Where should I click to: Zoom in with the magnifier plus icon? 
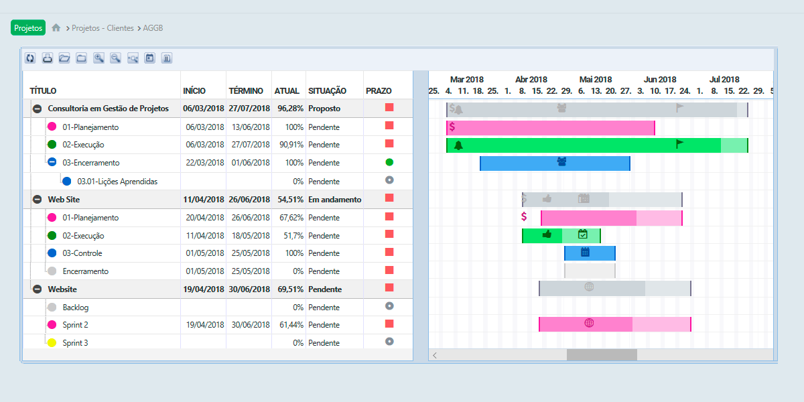(98, 58)
